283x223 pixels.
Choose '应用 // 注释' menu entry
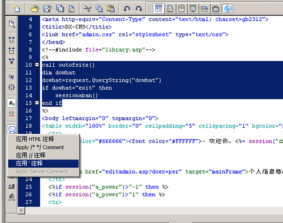click(x=43, y=155)
